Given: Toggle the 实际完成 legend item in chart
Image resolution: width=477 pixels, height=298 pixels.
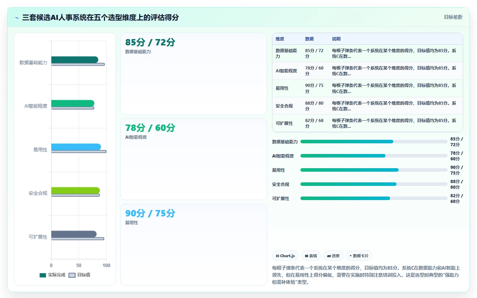Looking at the screenshot, I should click(x=52, y=275).
